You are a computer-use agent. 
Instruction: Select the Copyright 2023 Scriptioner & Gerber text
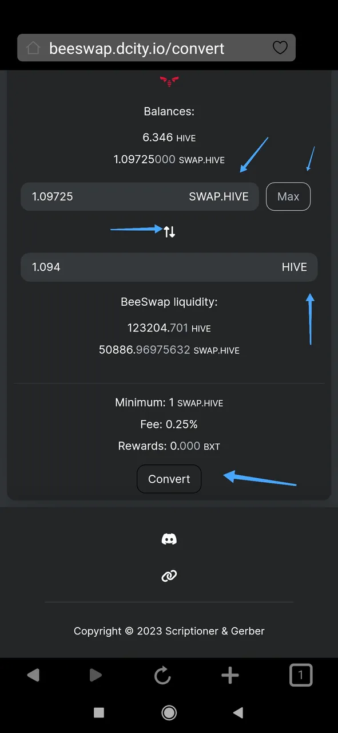169,631
